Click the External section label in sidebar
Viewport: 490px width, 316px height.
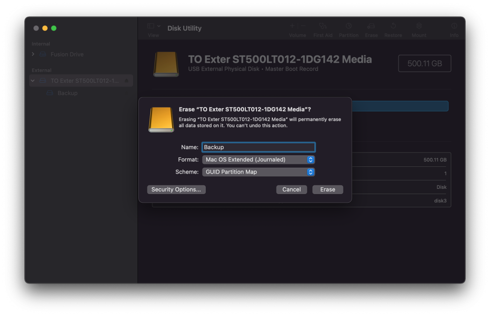click(x=42, y=70)
